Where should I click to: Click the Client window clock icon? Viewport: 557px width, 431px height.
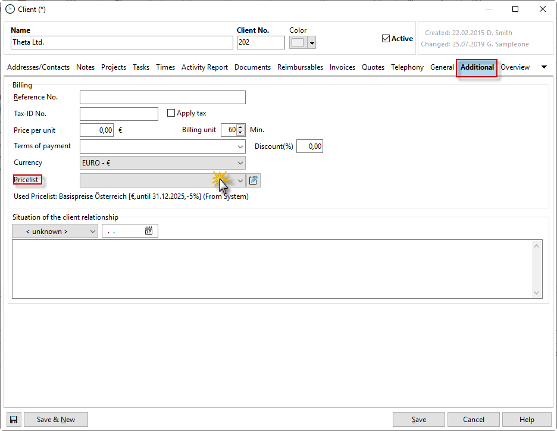10,9
